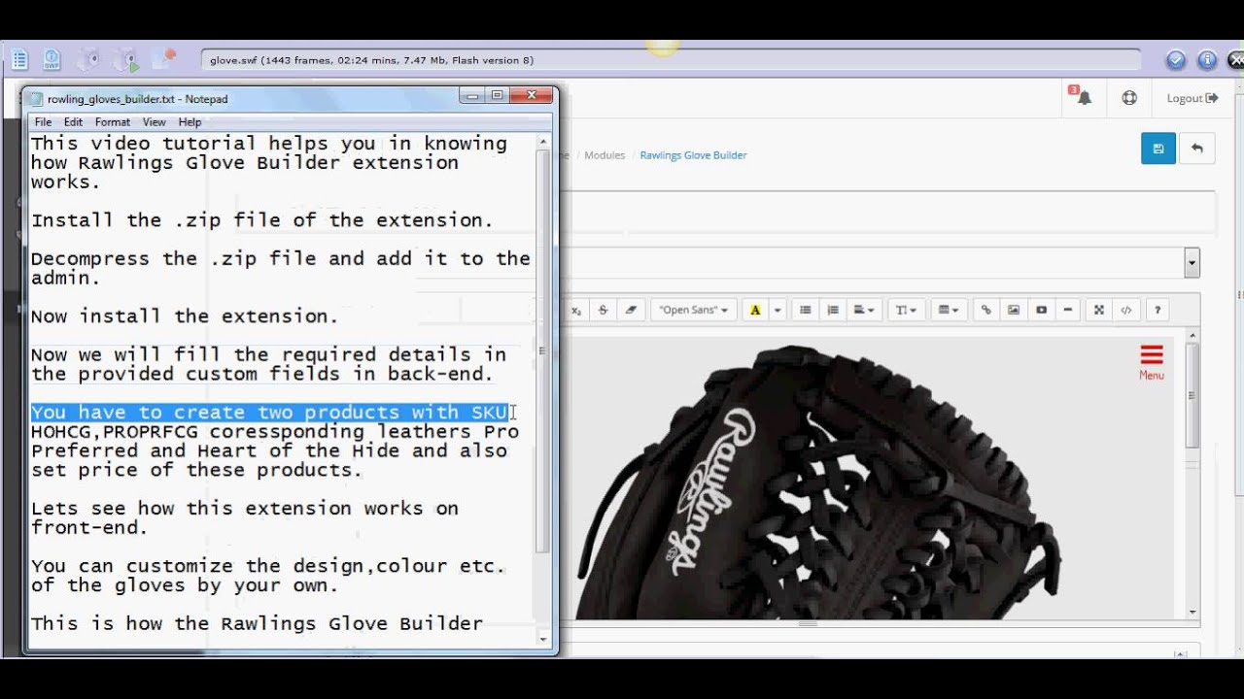
Task: Toggle fullscreen editor mode
Action: tap(1099, 310)
